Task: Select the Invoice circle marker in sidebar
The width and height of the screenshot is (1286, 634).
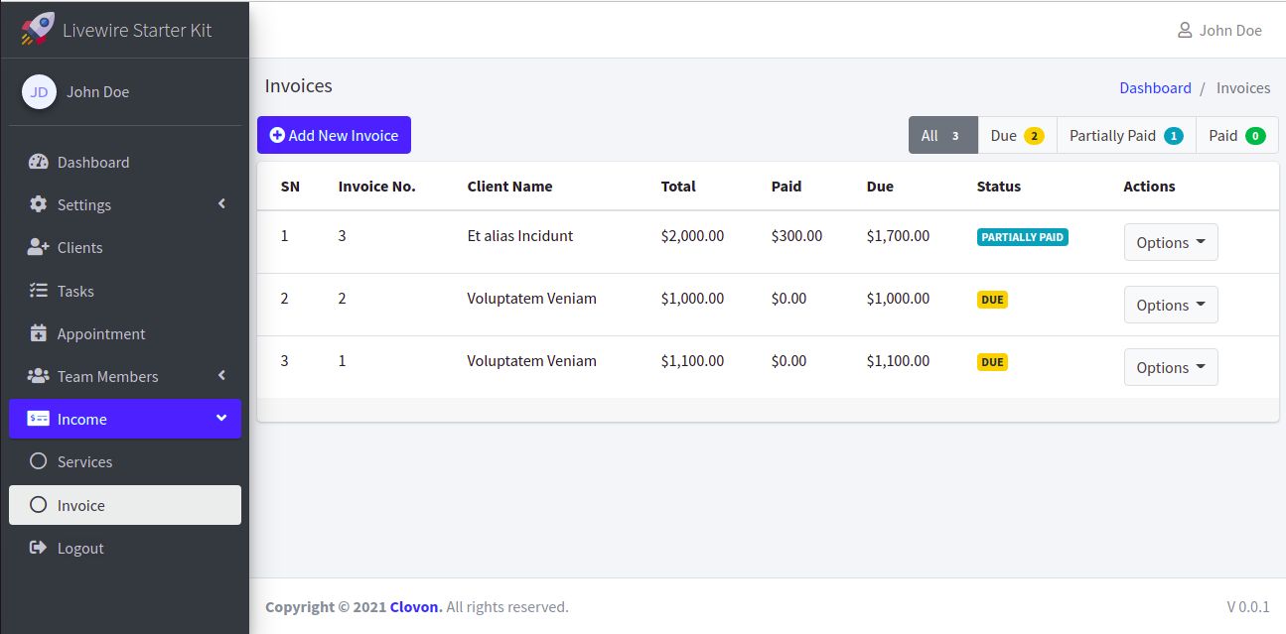Action: (x=39, y=505)
